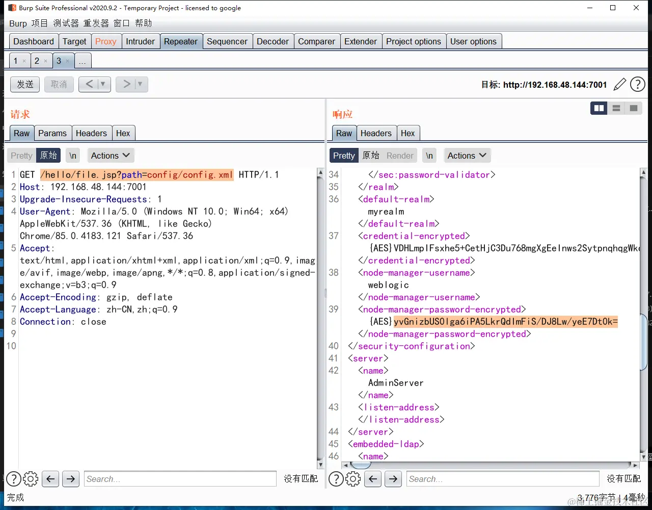Image resolution: width=652 pixels, height=510 pixels.
Task: Close Repeater tab 2
Action: pos(45,61)
